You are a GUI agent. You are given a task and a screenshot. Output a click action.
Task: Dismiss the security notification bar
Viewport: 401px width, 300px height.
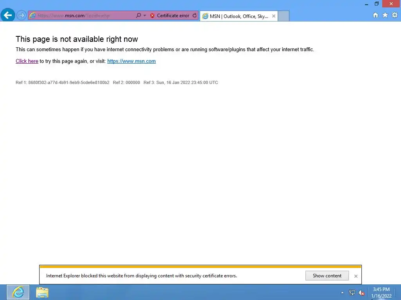[356, 276]
